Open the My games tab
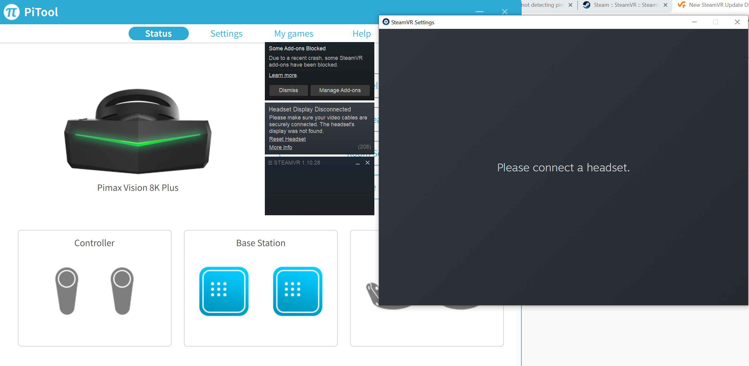 [294, 33]
